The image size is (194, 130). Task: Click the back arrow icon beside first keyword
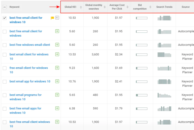click(57, 18)
